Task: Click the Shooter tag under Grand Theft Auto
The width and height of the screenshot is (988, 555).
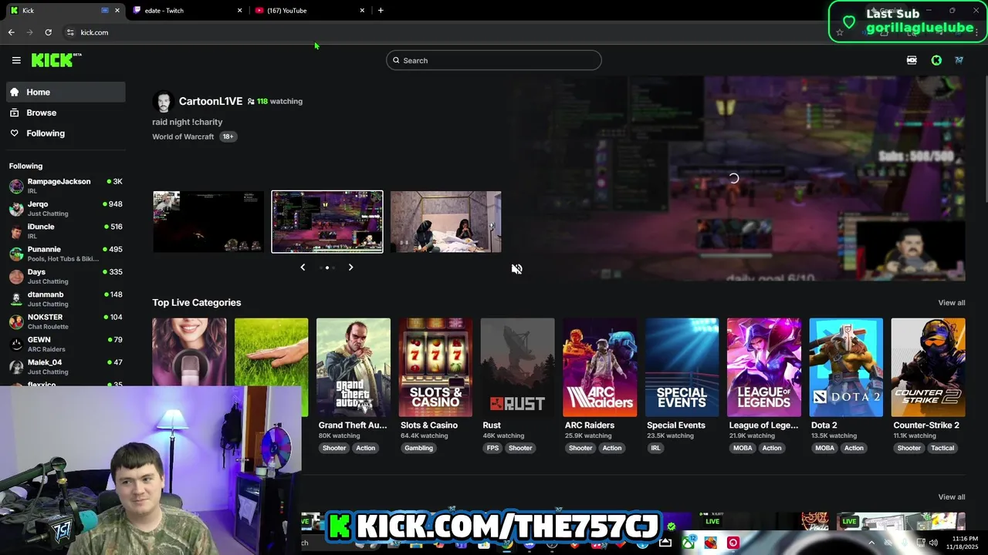Action: 334,448
